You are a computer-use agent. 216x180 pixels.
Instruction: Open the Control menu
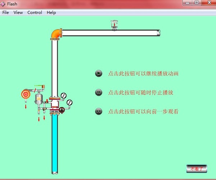click(x=35, y=13)
